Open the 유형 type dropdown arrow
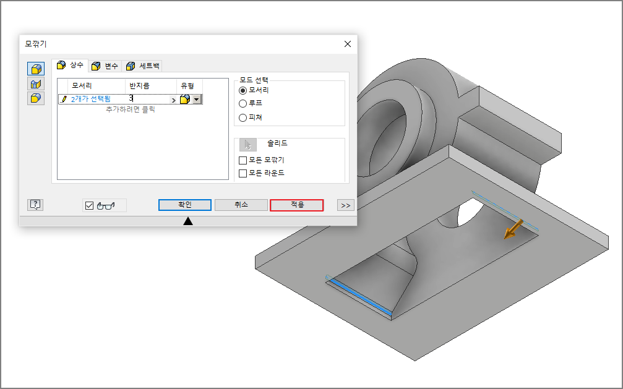623x389 pixels. [x=197, y=100]
